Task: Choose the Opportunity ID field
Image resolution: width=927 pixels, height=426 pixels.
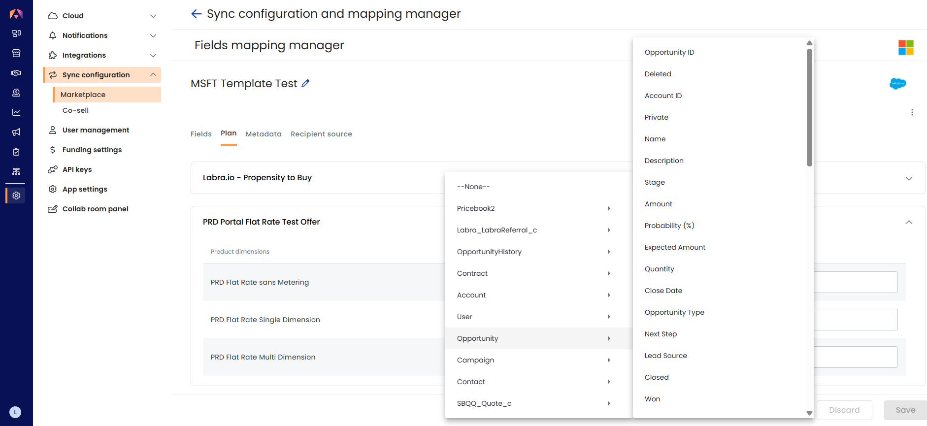Action: click(x=719, y=52)
